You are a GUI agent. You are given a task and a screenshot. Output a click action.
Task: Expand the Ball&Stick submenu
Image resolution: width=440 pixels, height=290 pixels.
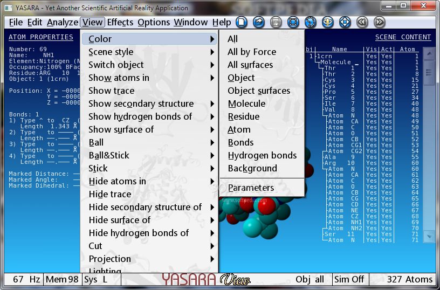149,155
